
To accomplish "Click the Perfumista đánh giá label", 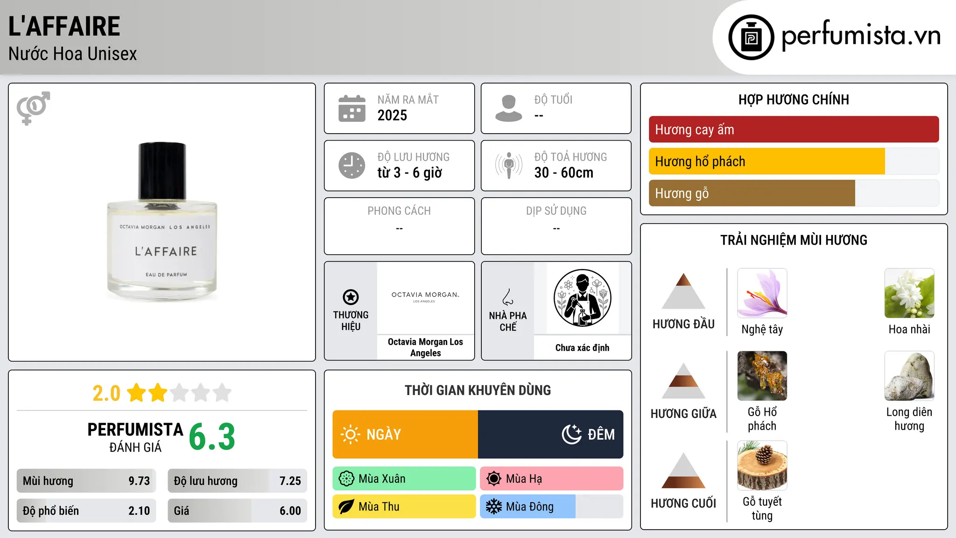I will pos(135,437).
